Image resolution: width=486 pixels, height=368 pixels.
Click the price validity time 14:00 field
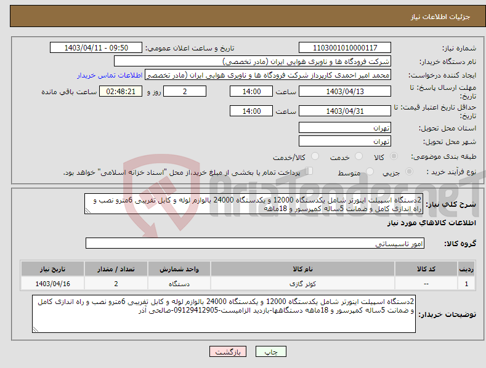[x=251, y=111]
